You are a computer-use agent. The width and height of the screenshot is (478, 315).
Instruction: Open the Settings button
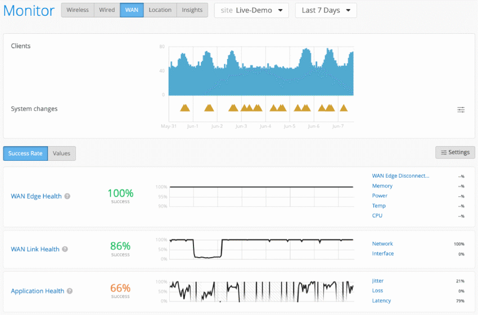[x=455, y=152]
